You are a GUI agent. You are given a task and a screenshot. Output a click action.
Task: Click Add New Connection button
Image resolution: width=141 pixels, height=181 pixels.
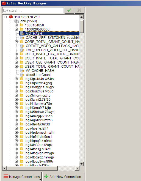(x=63, y=177)
